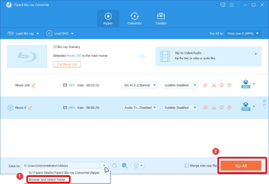Click the film strip icon for Movie 200
The width and height of the screenshot is (269, 184).
coord(65,85)
